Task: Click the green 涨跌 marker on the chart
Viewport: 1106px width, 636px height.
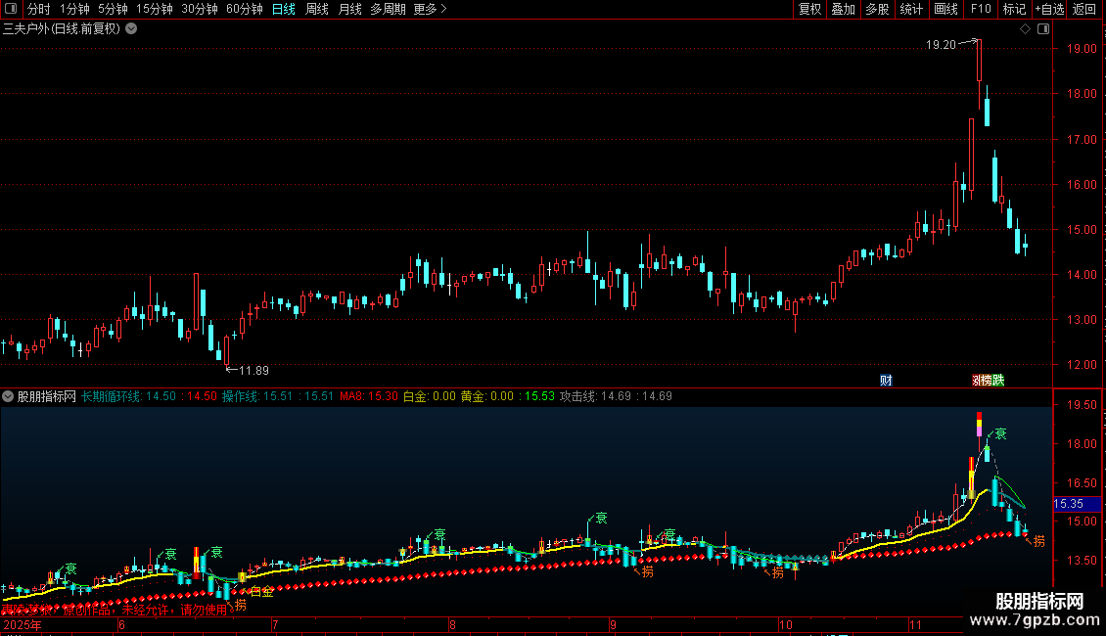Action: (988, 380)
